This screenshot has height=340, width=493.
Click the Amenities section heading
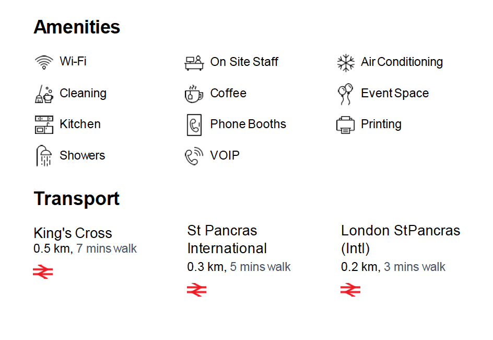(77, 27)
